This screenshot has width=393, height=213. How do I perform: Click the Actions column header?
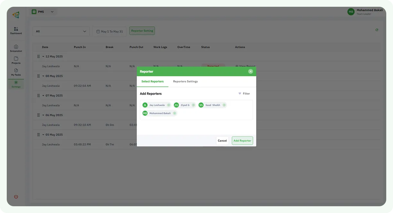pos(240,47)
